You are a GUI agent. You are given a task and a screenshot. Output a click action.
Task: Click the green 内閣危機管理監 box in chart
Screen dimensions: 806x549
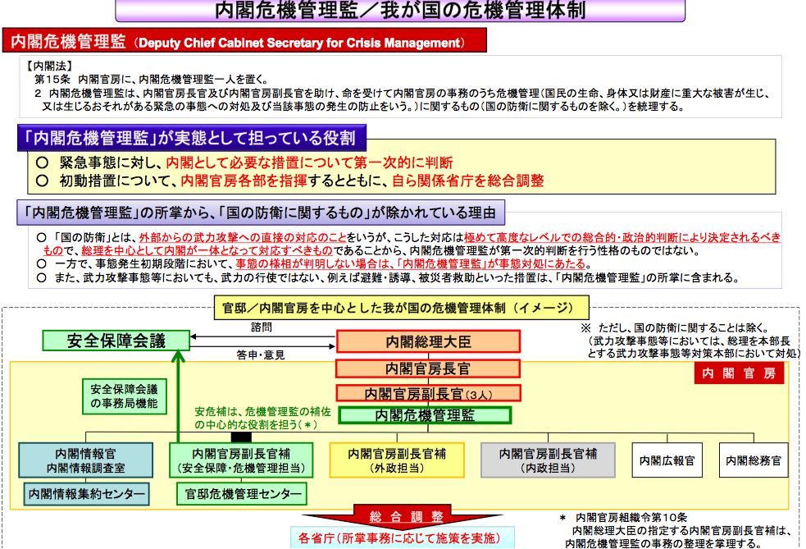tap(425, 416)
